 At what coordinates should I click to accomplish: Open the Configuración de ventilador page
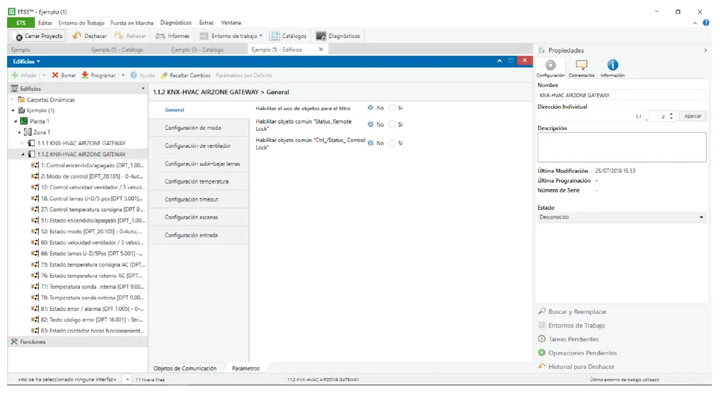(x=198, y=145)
